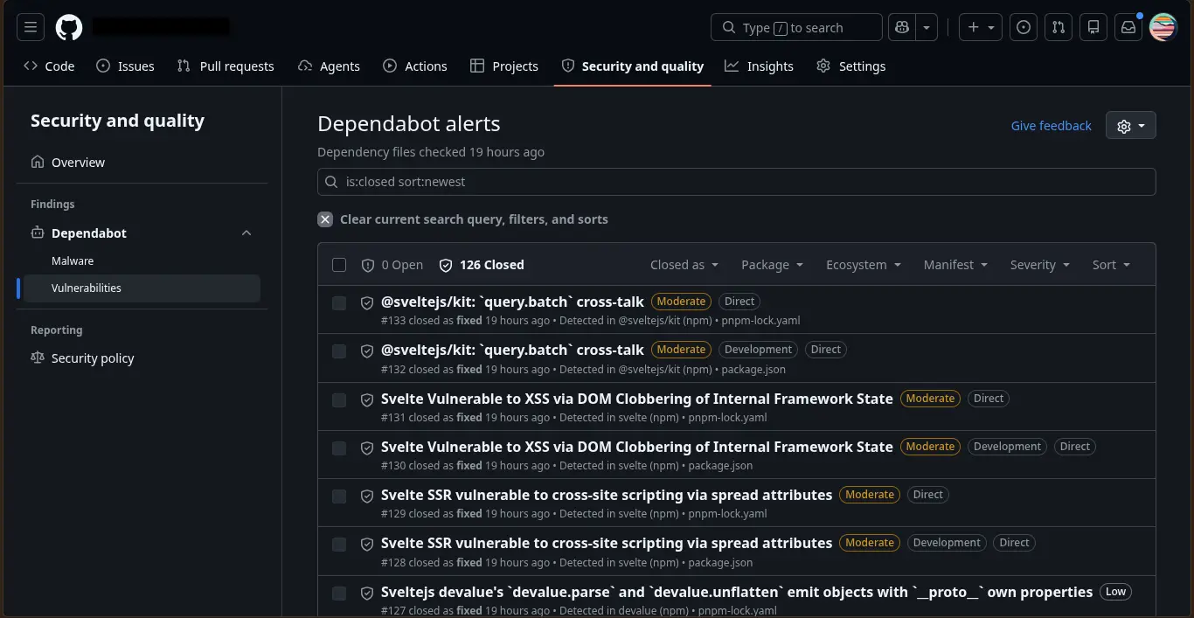Click the search magnifier in the top search box
1194x618 pixels.
point(728,27)
